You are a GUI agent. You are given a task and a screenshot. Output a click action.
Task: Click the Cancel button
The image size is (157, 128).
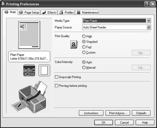(x=124, y=122)
